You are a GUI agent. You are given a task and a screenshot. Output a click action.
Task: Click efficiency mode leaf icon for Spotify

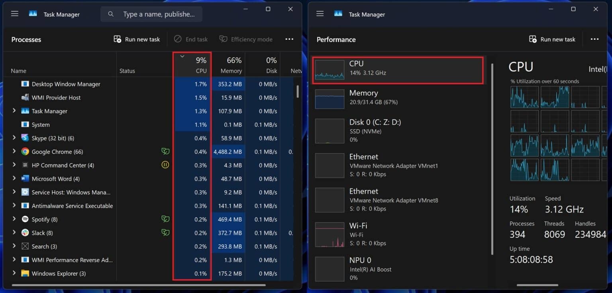(x=165, y=219)
